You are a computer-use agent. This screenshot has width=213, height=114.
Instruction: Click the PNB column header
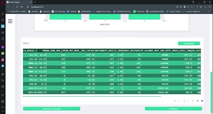point(42,51)
